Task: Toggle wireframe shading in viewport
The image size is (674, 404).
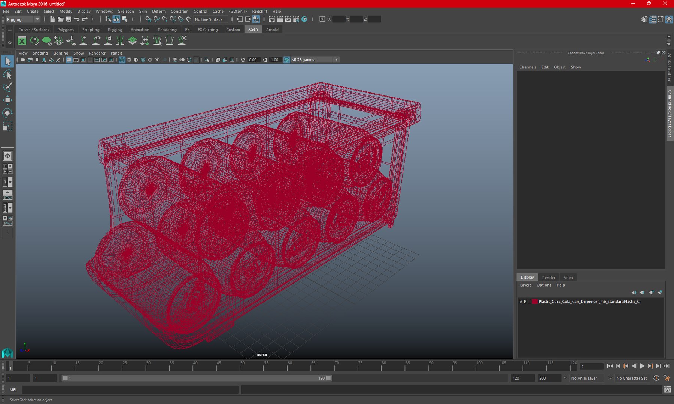Action: coord(122,60)
